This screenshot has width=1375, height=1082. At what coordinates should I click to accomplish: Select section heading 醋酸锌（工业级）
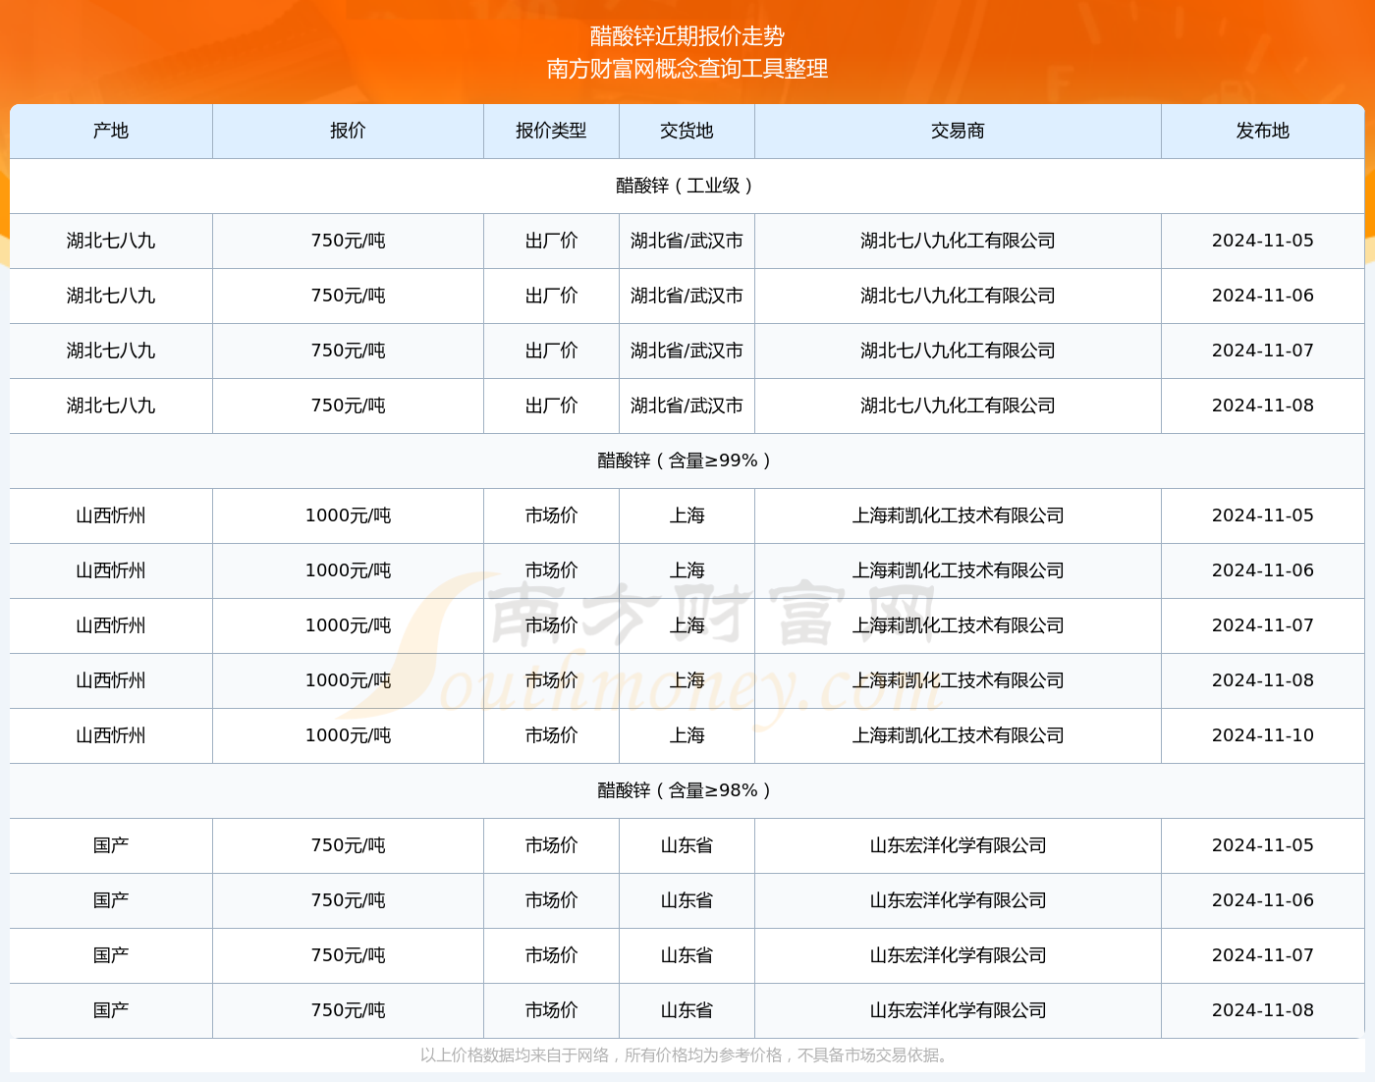687,186
